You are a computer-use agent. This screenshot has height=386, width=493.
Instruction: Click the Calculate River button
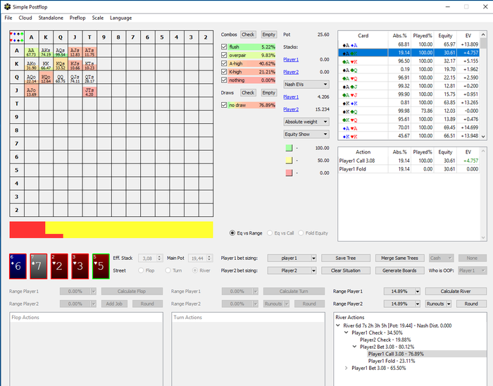[x=456, y=292]
